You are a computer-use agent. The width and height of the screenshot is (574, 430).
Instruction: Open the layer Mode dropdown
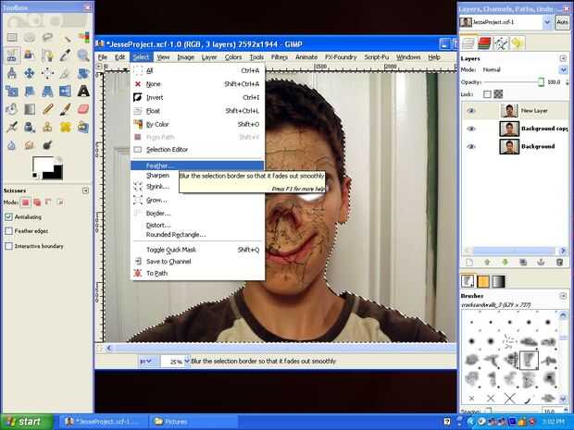tap(563, 69)
